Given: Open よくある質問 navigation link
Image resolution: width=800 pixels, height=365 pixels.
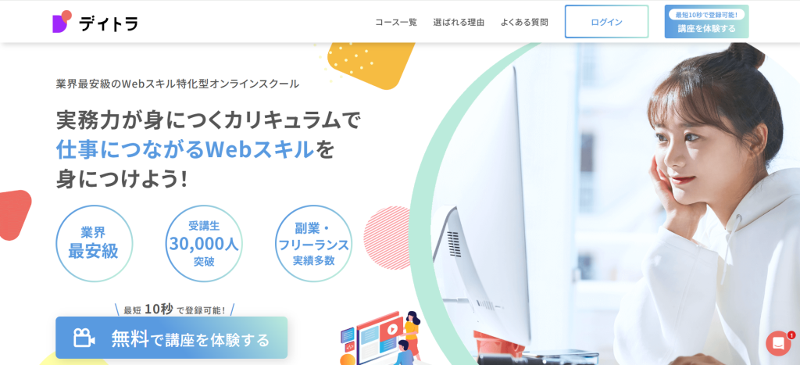Looking at the screenshot, I should [x=524, y=22].
